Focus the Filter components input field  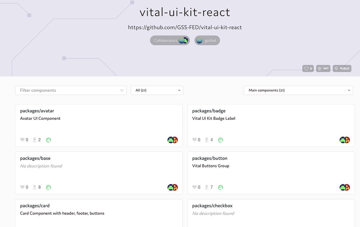click(x=71, y=90)
